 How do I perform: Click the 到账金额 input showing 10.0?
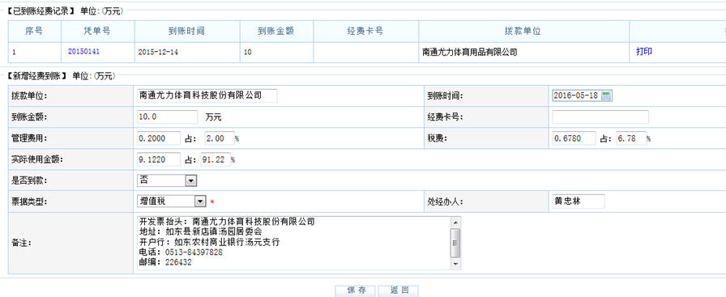(x=167, y=117)
